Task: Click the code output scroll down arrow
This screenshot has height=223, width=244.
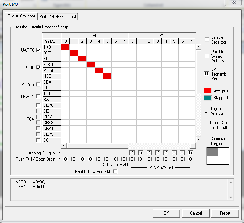Action: pyautogui.click(x=231, y=197)
